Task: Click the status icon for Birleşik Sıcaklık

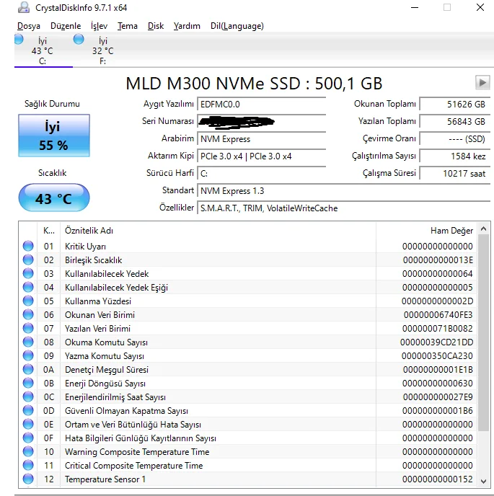Action: [x=28, y=260]
